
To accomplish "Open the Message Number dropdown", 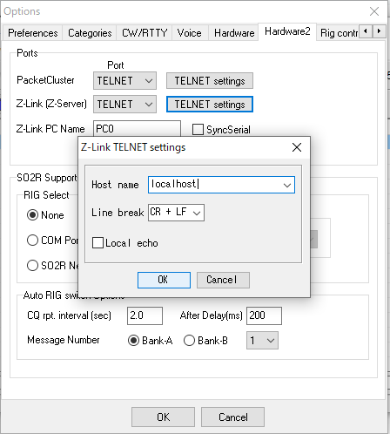I will [262, 340].
